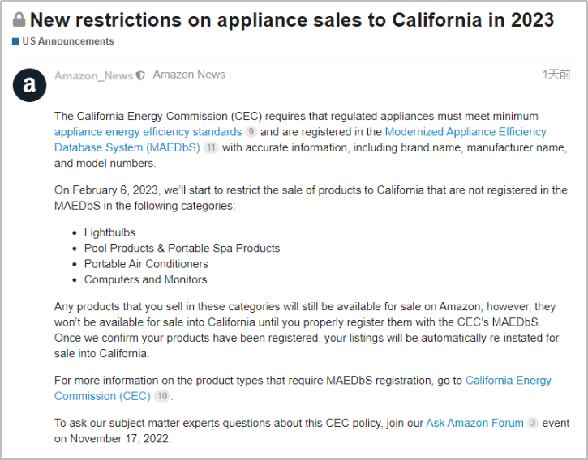
Task: Click the moderator shield icon next to Amazon_News
Action: click(x=140, y=75)
